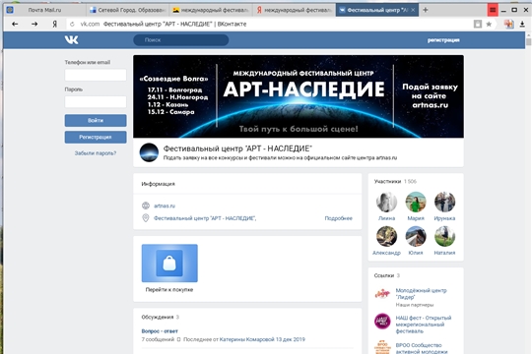Click the Забыли пароль? link
The width and height of the screenshot is (532, 354).
(x=96, y=153)
